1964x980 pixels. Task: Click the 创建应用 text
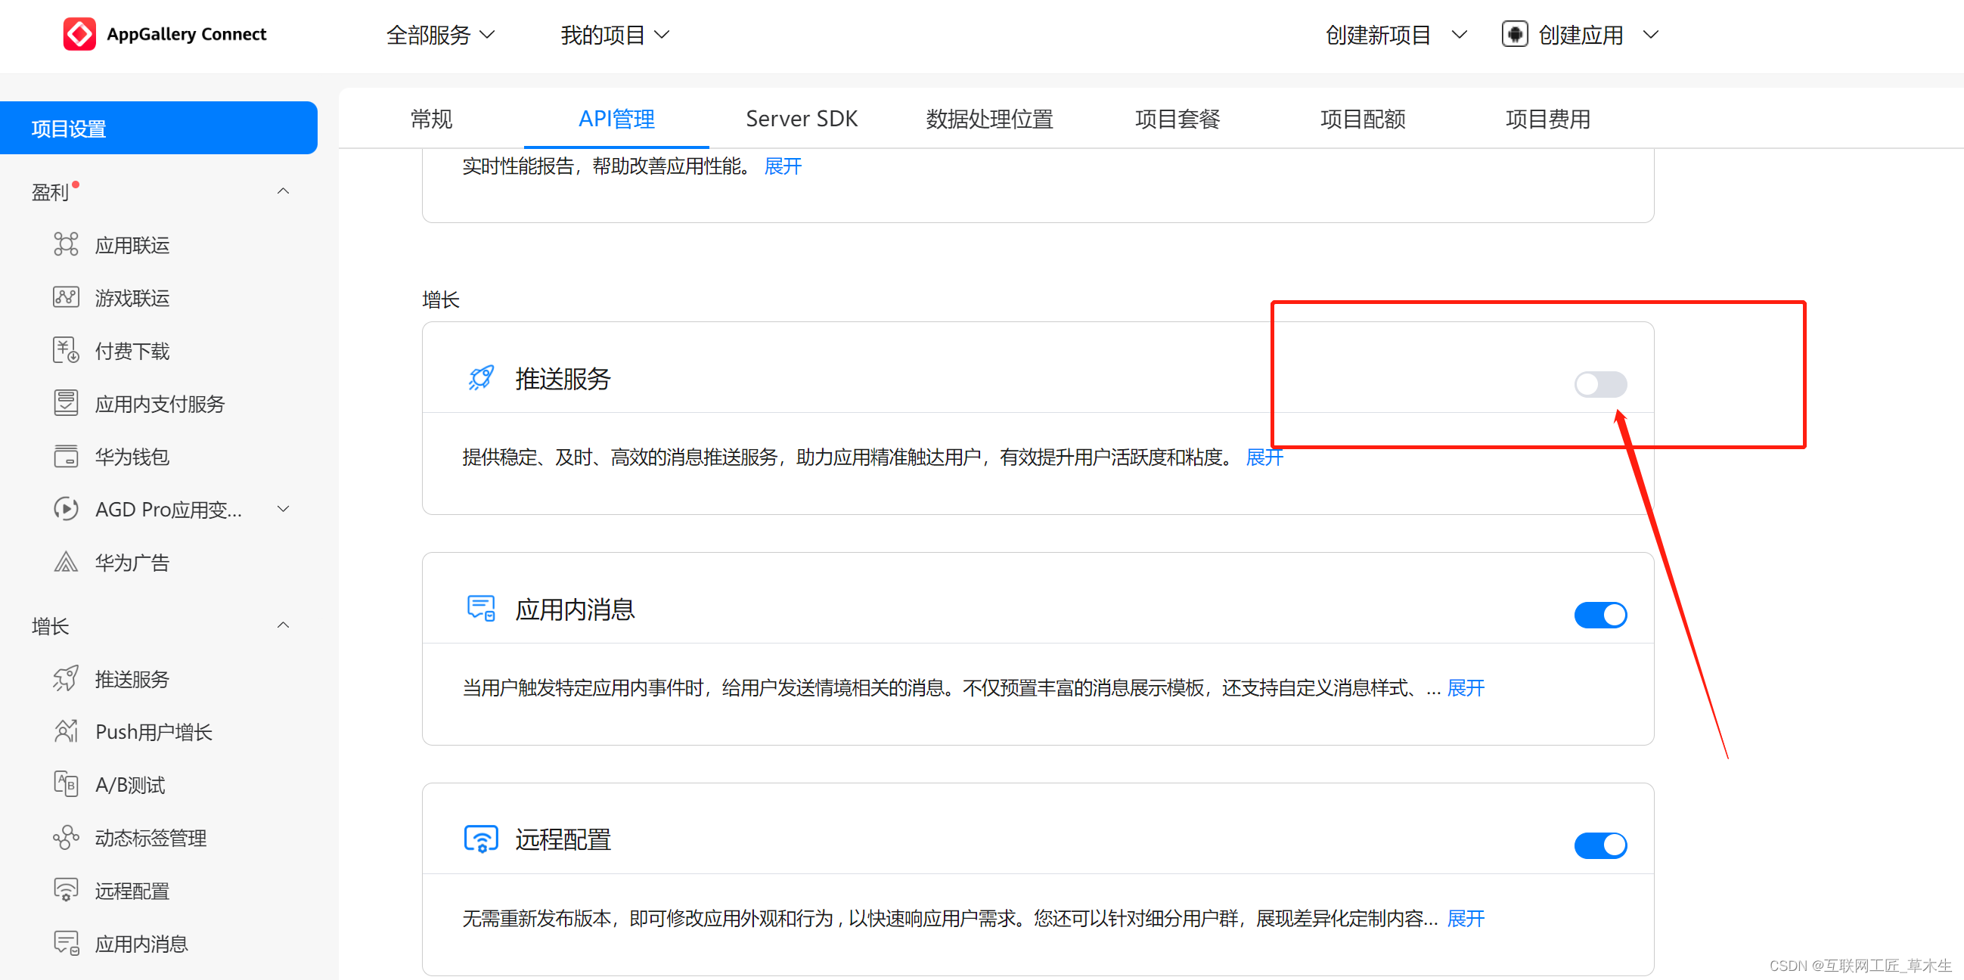click(1581, 35)
